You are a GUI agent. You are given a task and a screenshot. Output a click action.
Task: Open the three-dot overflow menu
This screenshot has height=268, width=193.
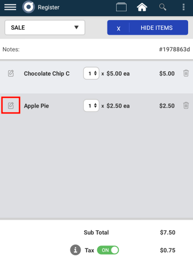[x=184, y=7]
